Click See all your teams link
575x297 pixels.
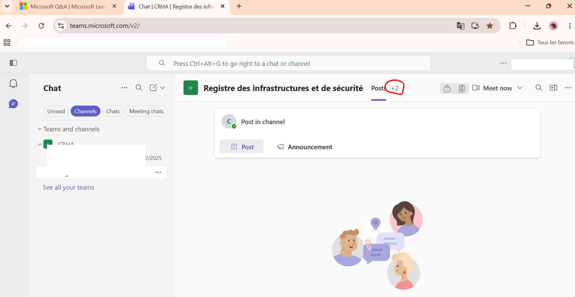click(x=69, y=187)
